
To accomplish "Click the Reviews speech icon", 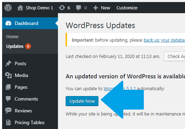I will [8, 111].
